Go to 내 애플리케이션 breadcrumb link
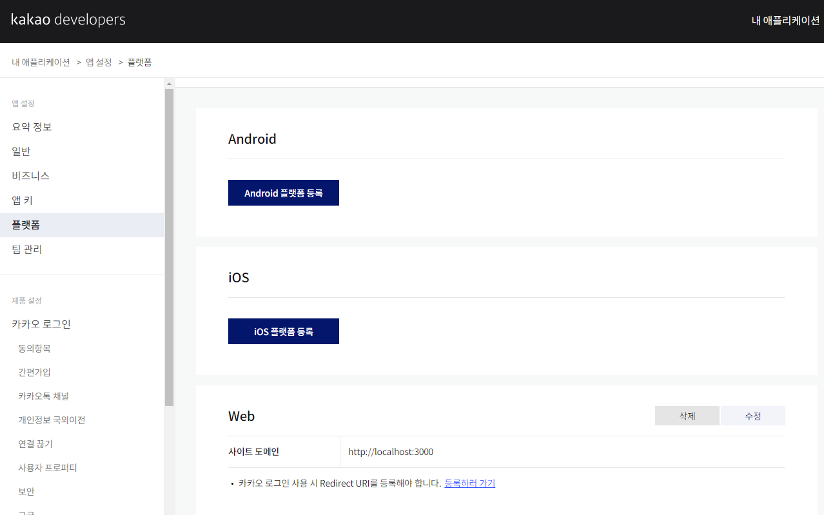This screenshot has width=824, height=515. tap(41, 63)
